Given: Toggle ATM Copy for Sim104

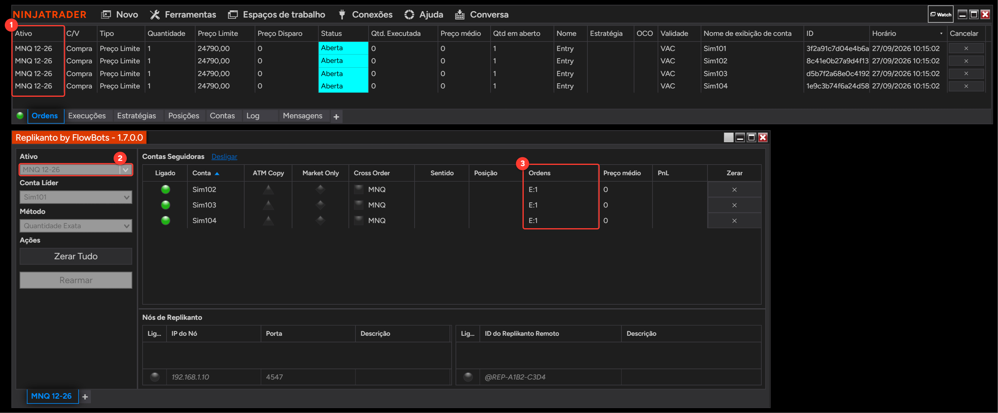Looking at the screenshot, I should pyautogui.click(x=268, y=221).
